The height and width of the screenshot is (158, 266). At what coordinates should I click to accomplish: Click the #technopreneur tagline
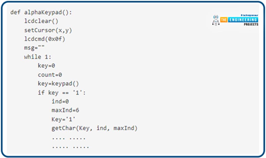point(249,15)
